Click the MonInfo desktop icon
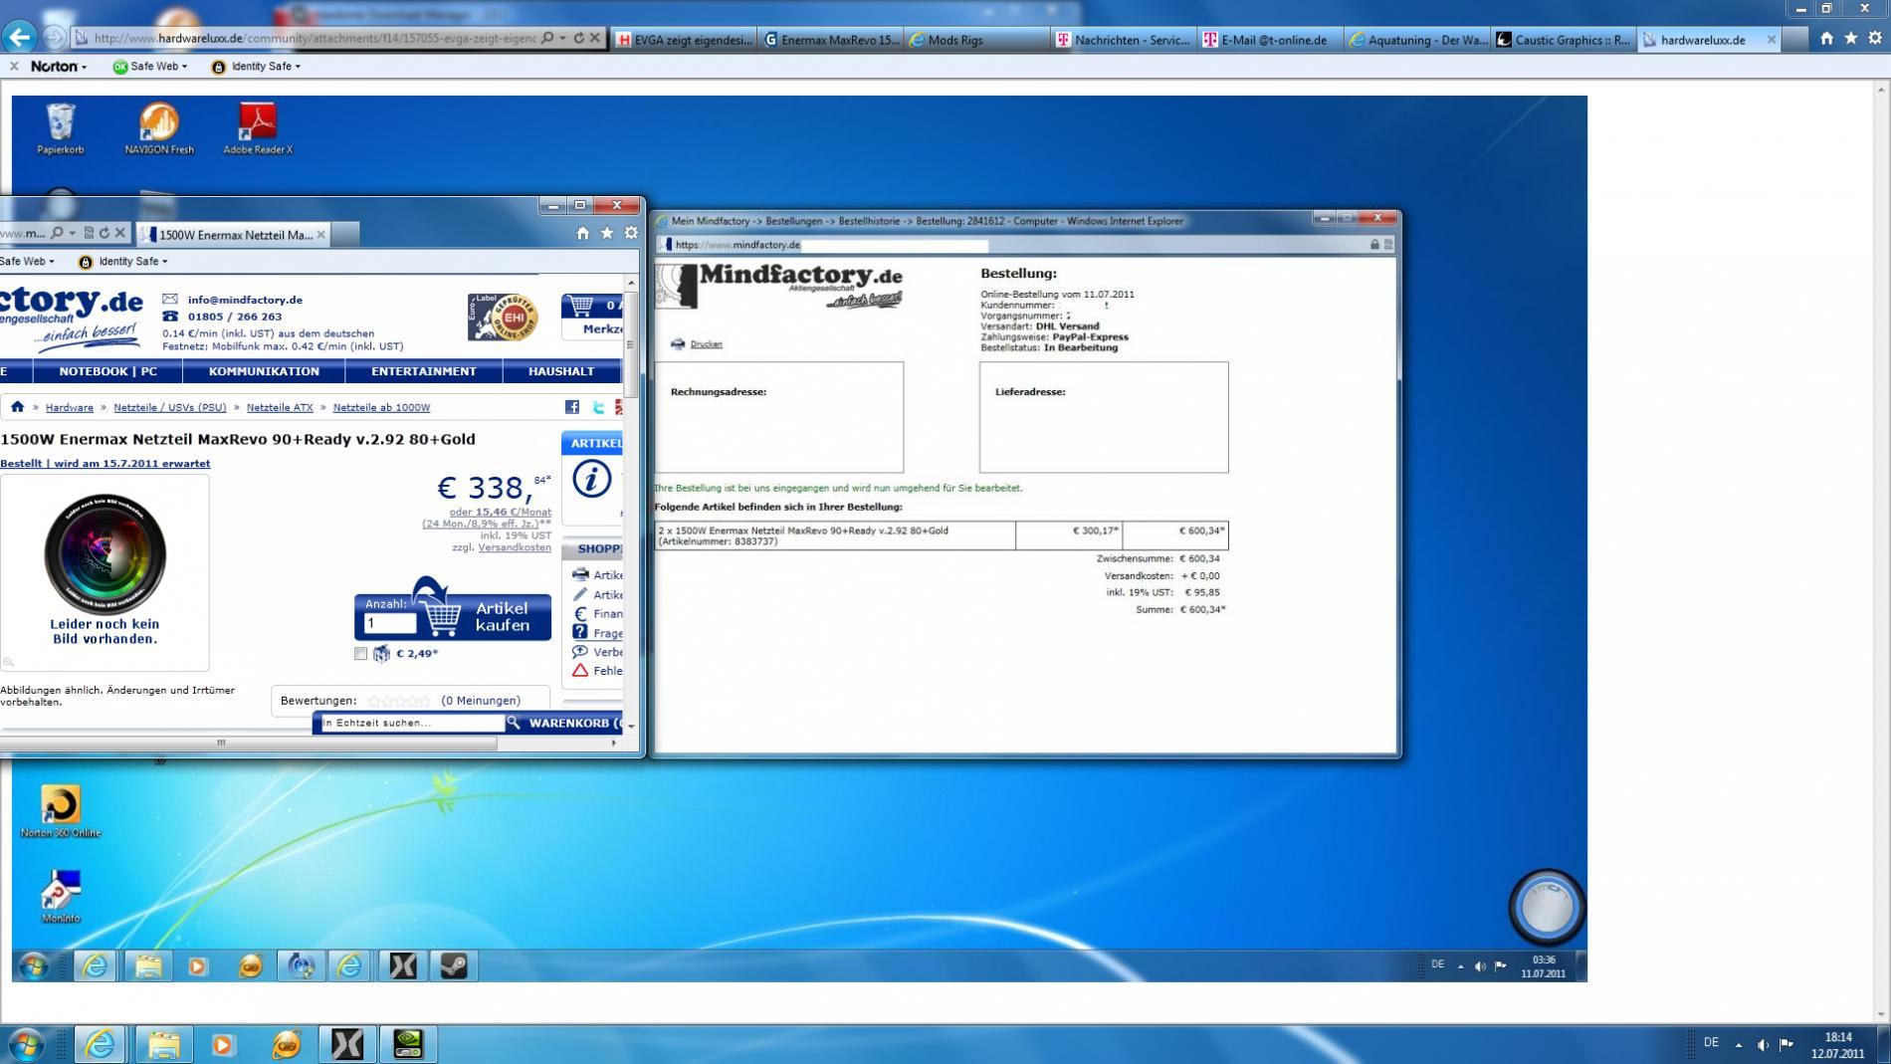This screenshot has height=1064, width=1891. (61, 897)
